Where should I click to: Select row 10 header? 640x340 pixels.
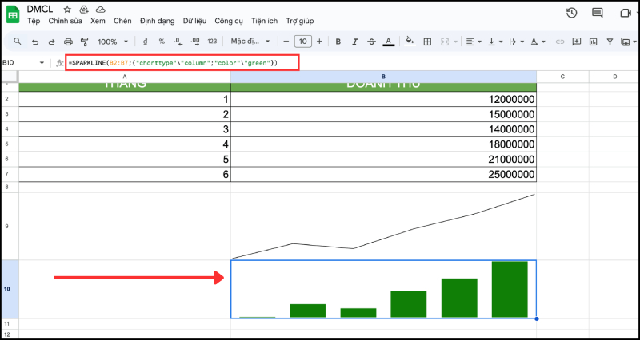pyautogui.click(x=10, y=289)
